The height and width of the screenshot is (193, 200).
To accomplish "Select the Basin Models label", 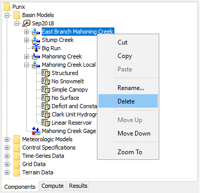I will [38, 15].
